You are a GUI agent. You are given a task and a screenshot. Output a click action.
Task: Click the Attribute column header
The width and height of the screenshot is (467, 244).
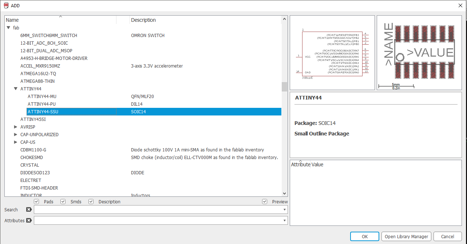[301, 164]
